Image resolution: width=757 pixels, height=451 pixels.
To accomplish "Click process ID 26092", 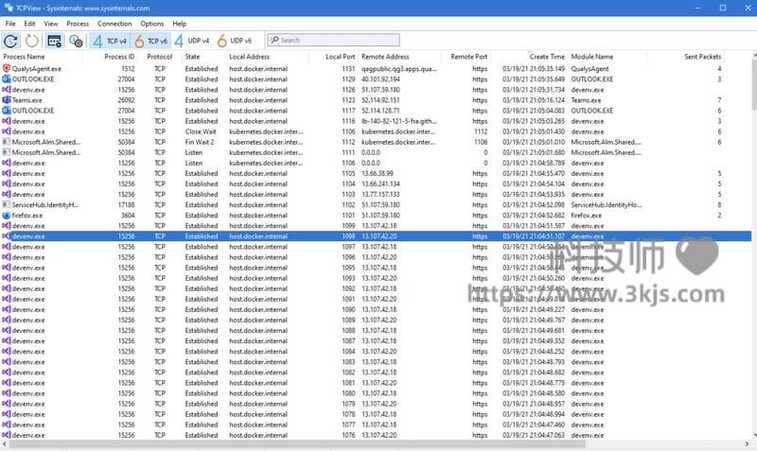I will tap(127, 100).
